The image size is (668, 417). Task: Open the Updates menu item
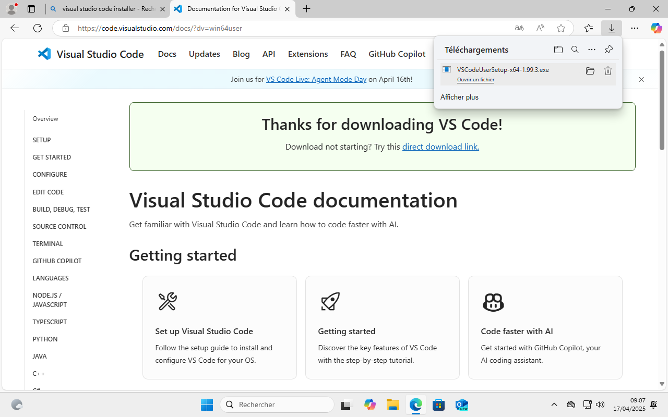[x=205, y=54]
